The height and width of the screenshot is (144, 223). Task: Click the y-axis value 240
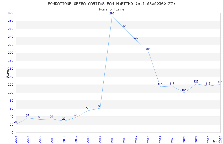[11, 37]
